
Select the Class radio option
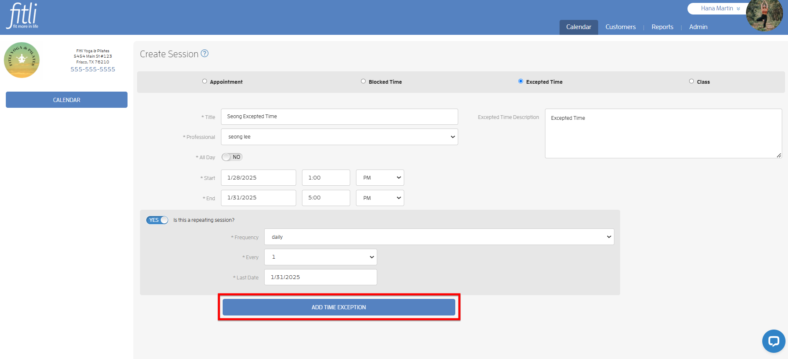pyautogui.click(x=691, y=81)
